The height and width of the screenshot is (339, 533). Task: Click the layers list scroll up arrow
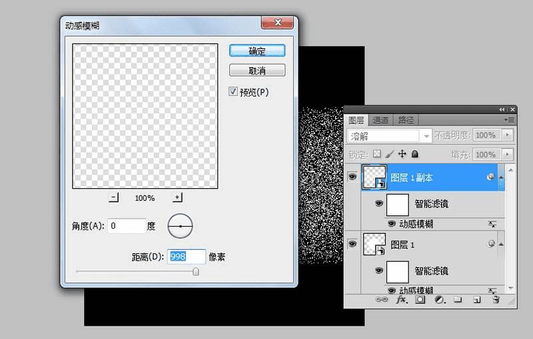point(510,169)
